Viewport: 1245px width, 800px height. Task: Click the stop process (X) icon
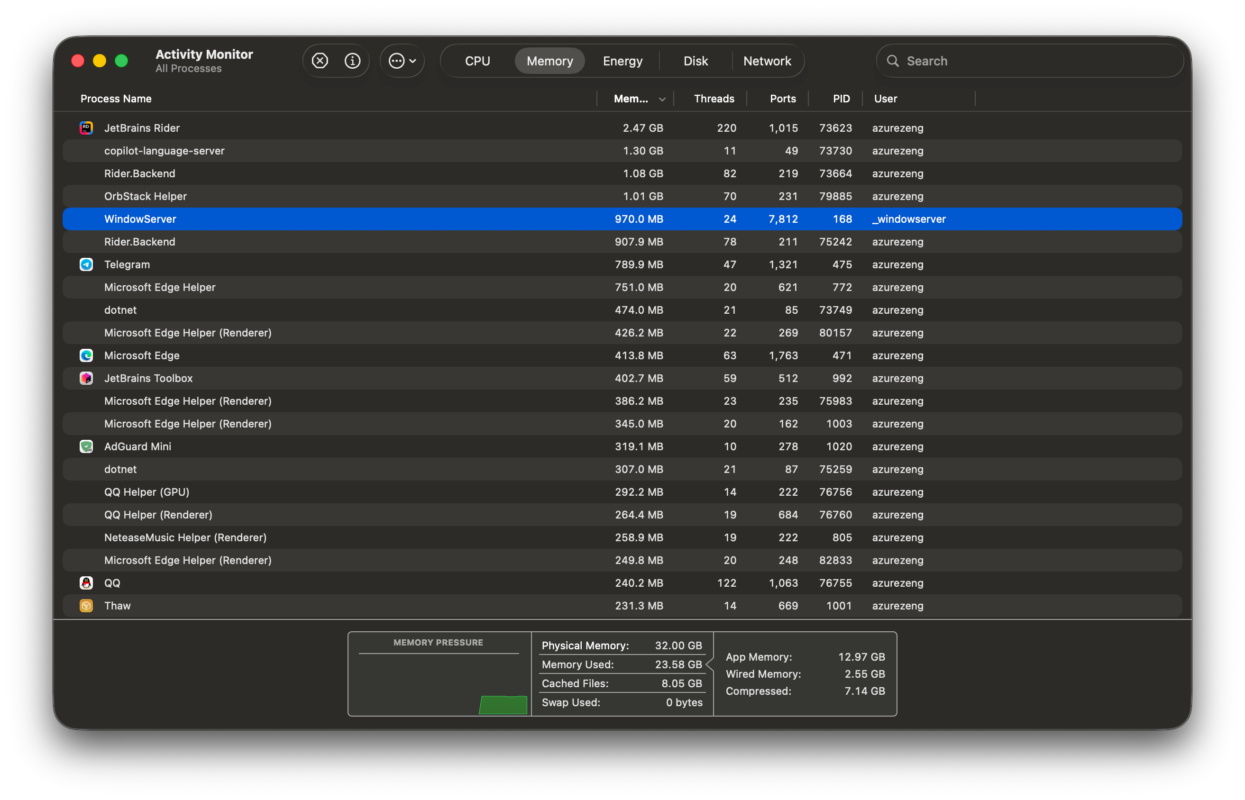[320, 61]
